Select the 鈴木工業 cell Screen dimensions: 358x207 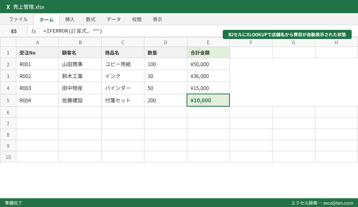pyautogui.click(x=80, y=76)
